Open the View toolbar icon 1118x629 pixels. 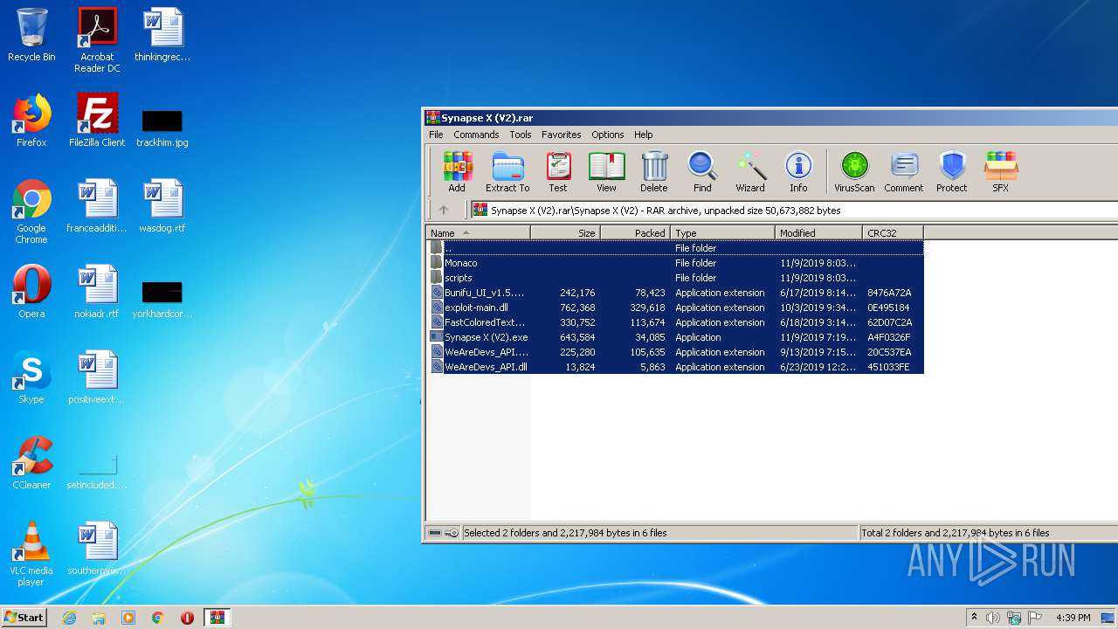pyautogui.click(x=606, y=171)
